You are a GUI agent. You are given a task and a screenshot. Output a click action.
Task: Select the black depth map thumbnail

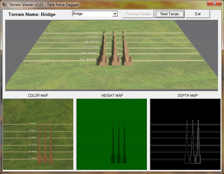185,134
